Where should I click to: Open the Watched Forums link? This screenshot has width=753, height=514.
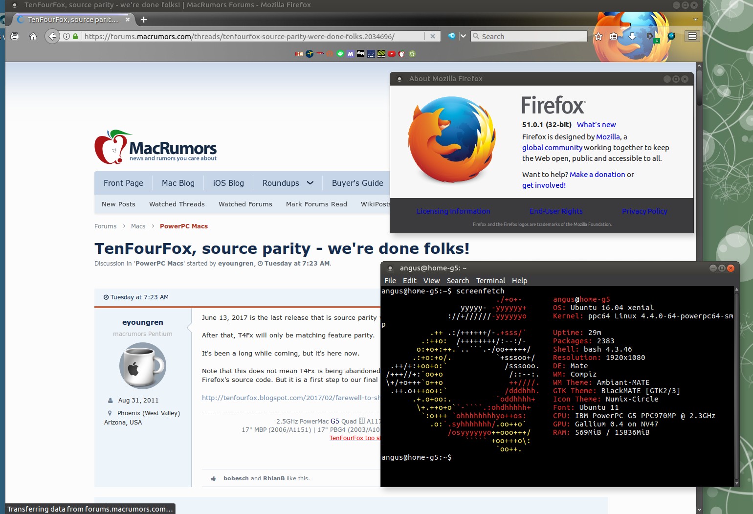[245, 204]
